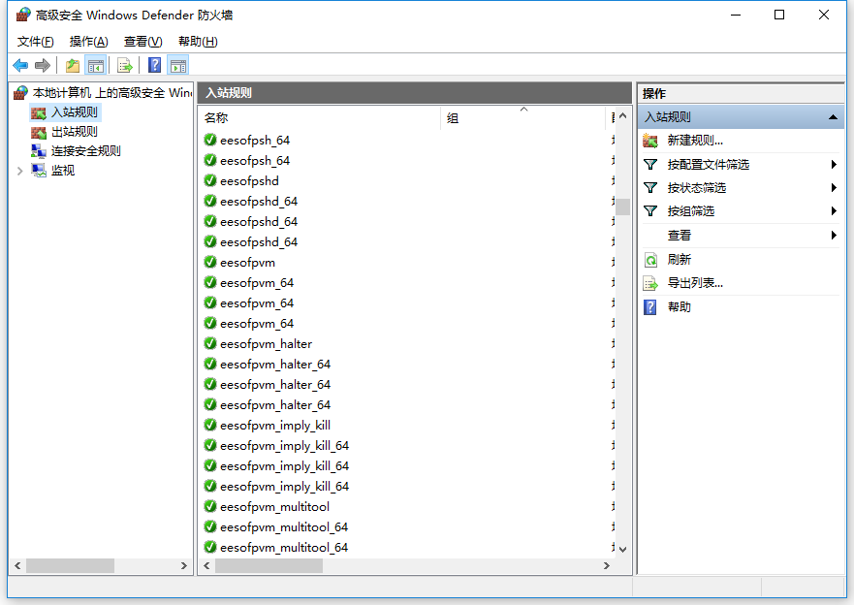Click the forward arrow in the toolbar
The image size is (854, 605).
(43, 66)
